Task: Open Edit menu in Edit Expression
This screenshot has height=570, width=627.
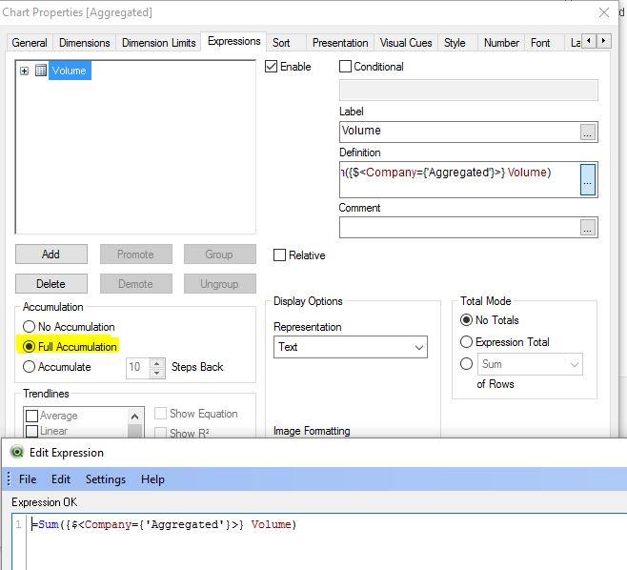Action: point(61,479)
